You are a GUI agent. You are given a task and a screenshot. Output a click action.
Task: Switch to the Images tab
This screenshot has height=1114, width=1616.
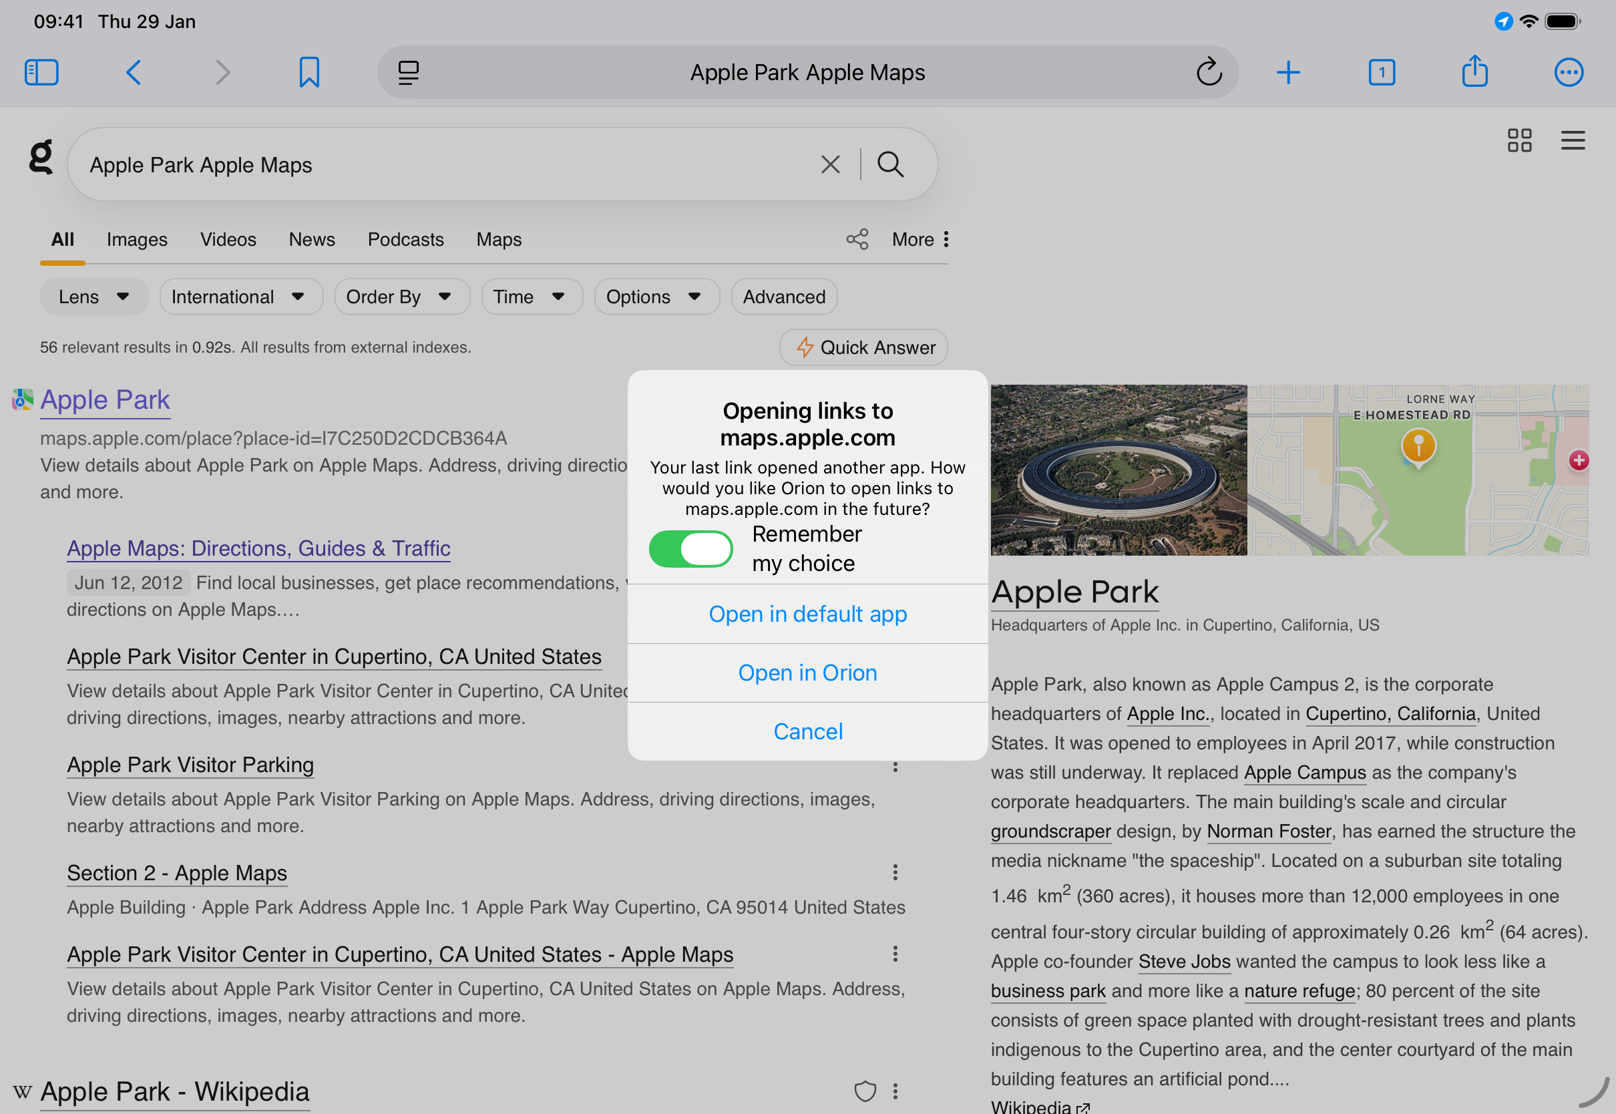point(137,239)
